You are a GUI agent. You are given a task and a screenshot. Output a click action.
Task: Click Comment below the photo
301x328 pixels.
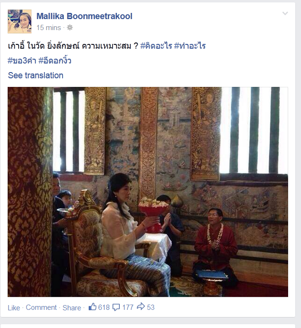[x=41, y=307]
